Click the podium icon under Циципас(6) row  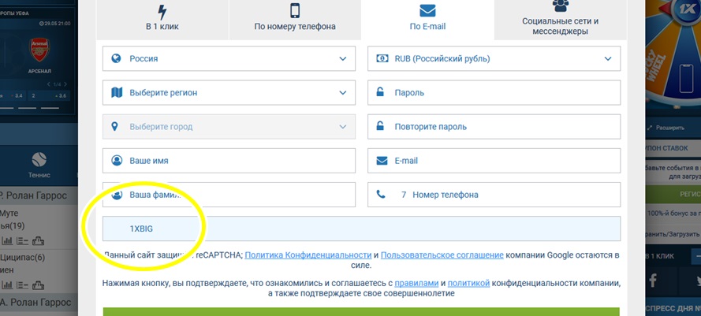(38, 284)
